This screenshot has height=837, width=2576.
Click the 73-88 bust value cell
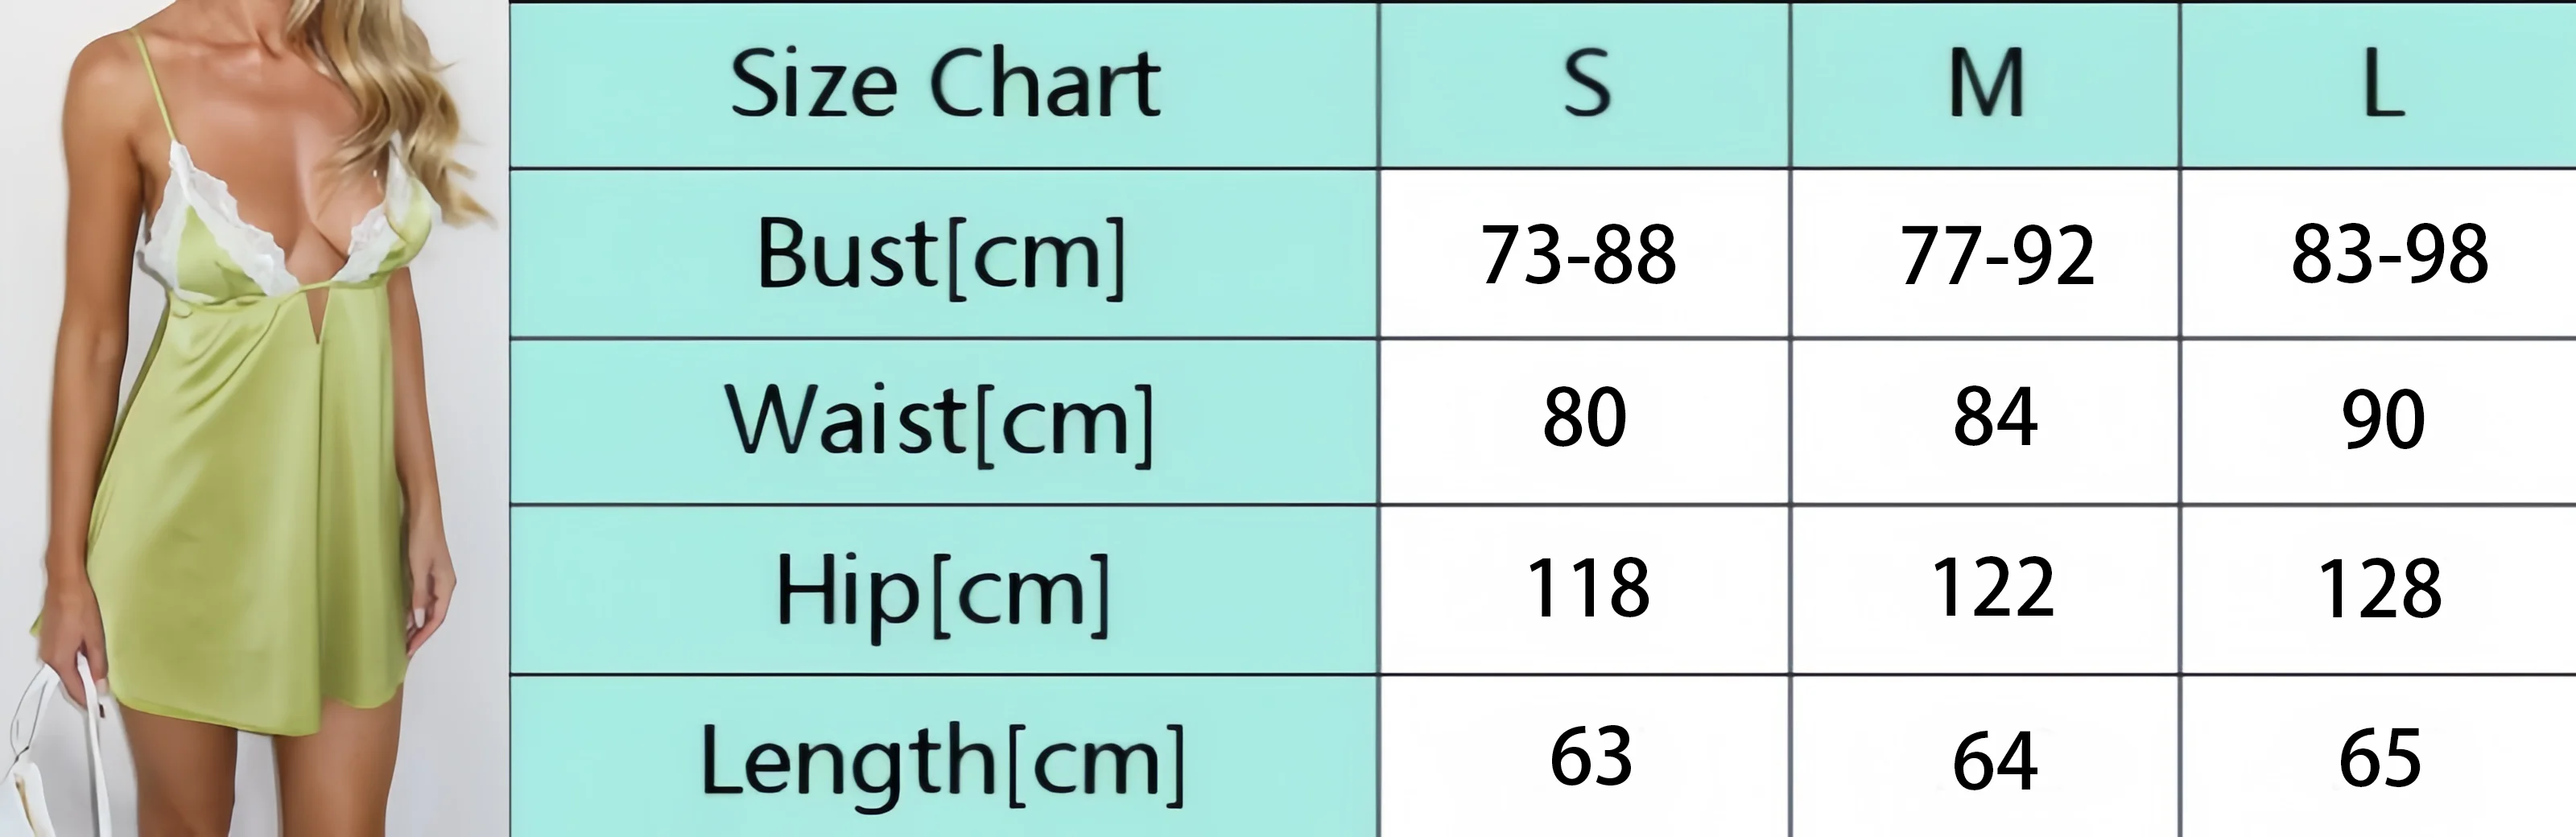pyautogui.click(x=1584, y=253)
